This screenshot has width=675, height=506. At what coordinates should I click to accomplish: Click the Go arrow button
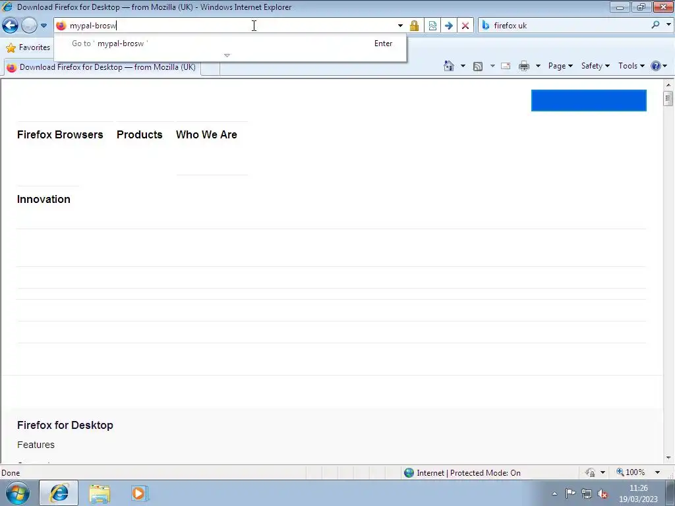point(448,26)
